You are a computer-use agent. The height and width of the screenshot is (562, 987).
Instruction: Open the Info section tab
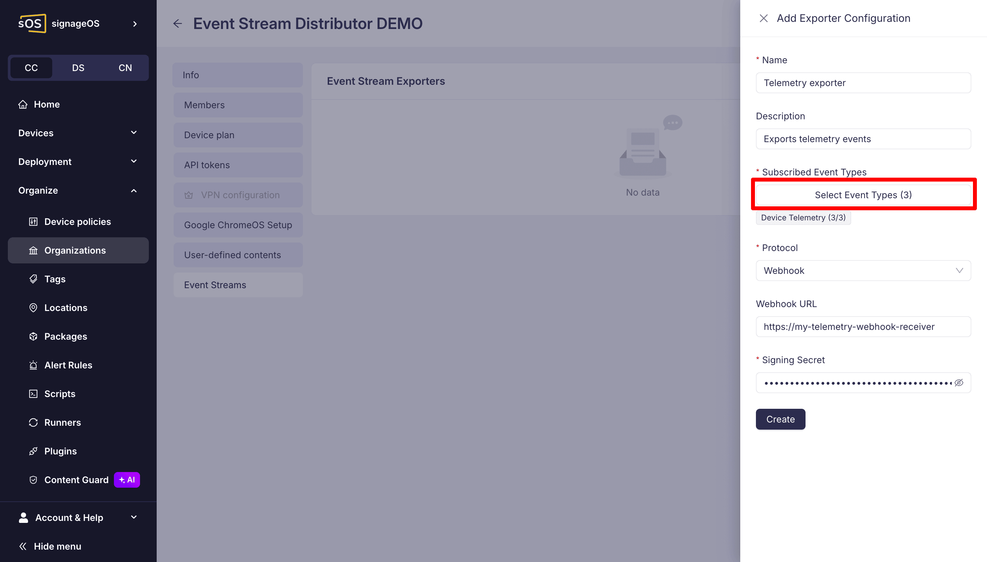coord(238,75)
